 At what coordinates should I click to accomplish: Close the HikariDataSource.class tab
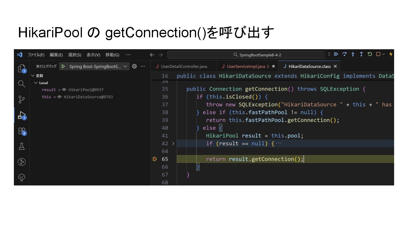click(x=335, y=66)
